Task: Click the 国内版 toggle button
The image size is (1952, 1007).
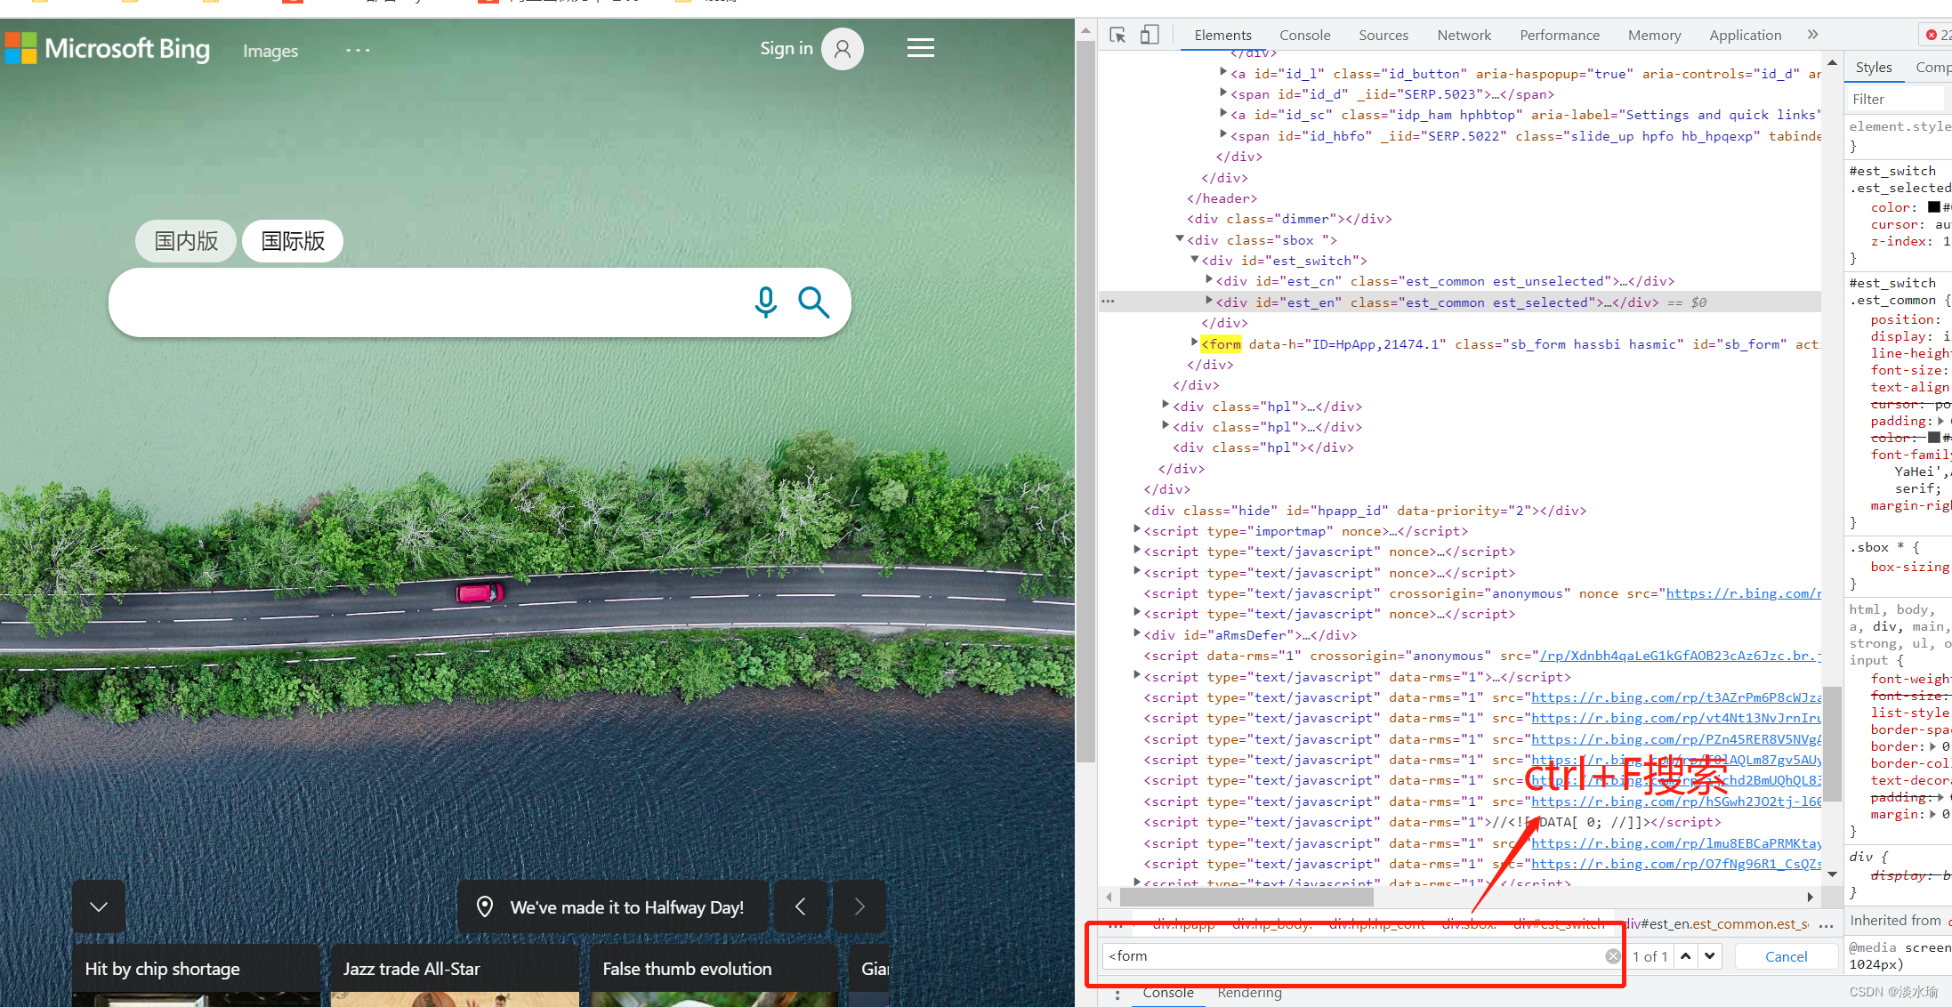Action: pyautogui.click(x=186, y=239)
